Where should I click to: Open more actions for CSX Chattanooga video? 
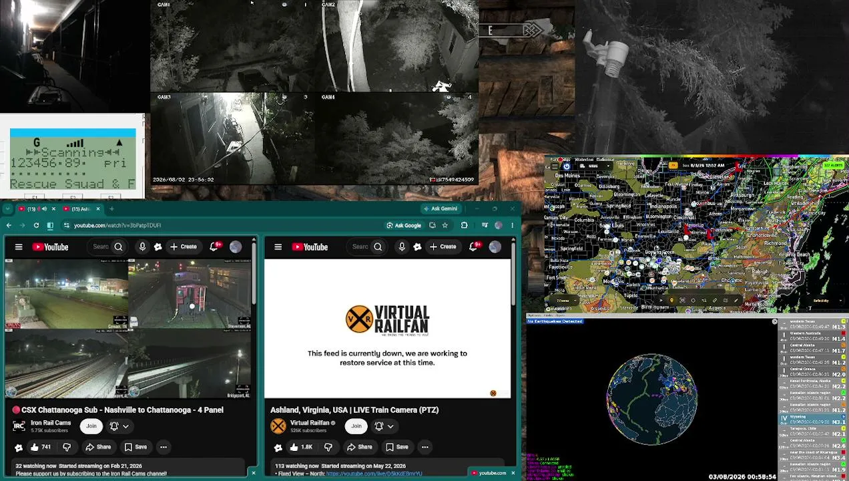coord(163,447)
